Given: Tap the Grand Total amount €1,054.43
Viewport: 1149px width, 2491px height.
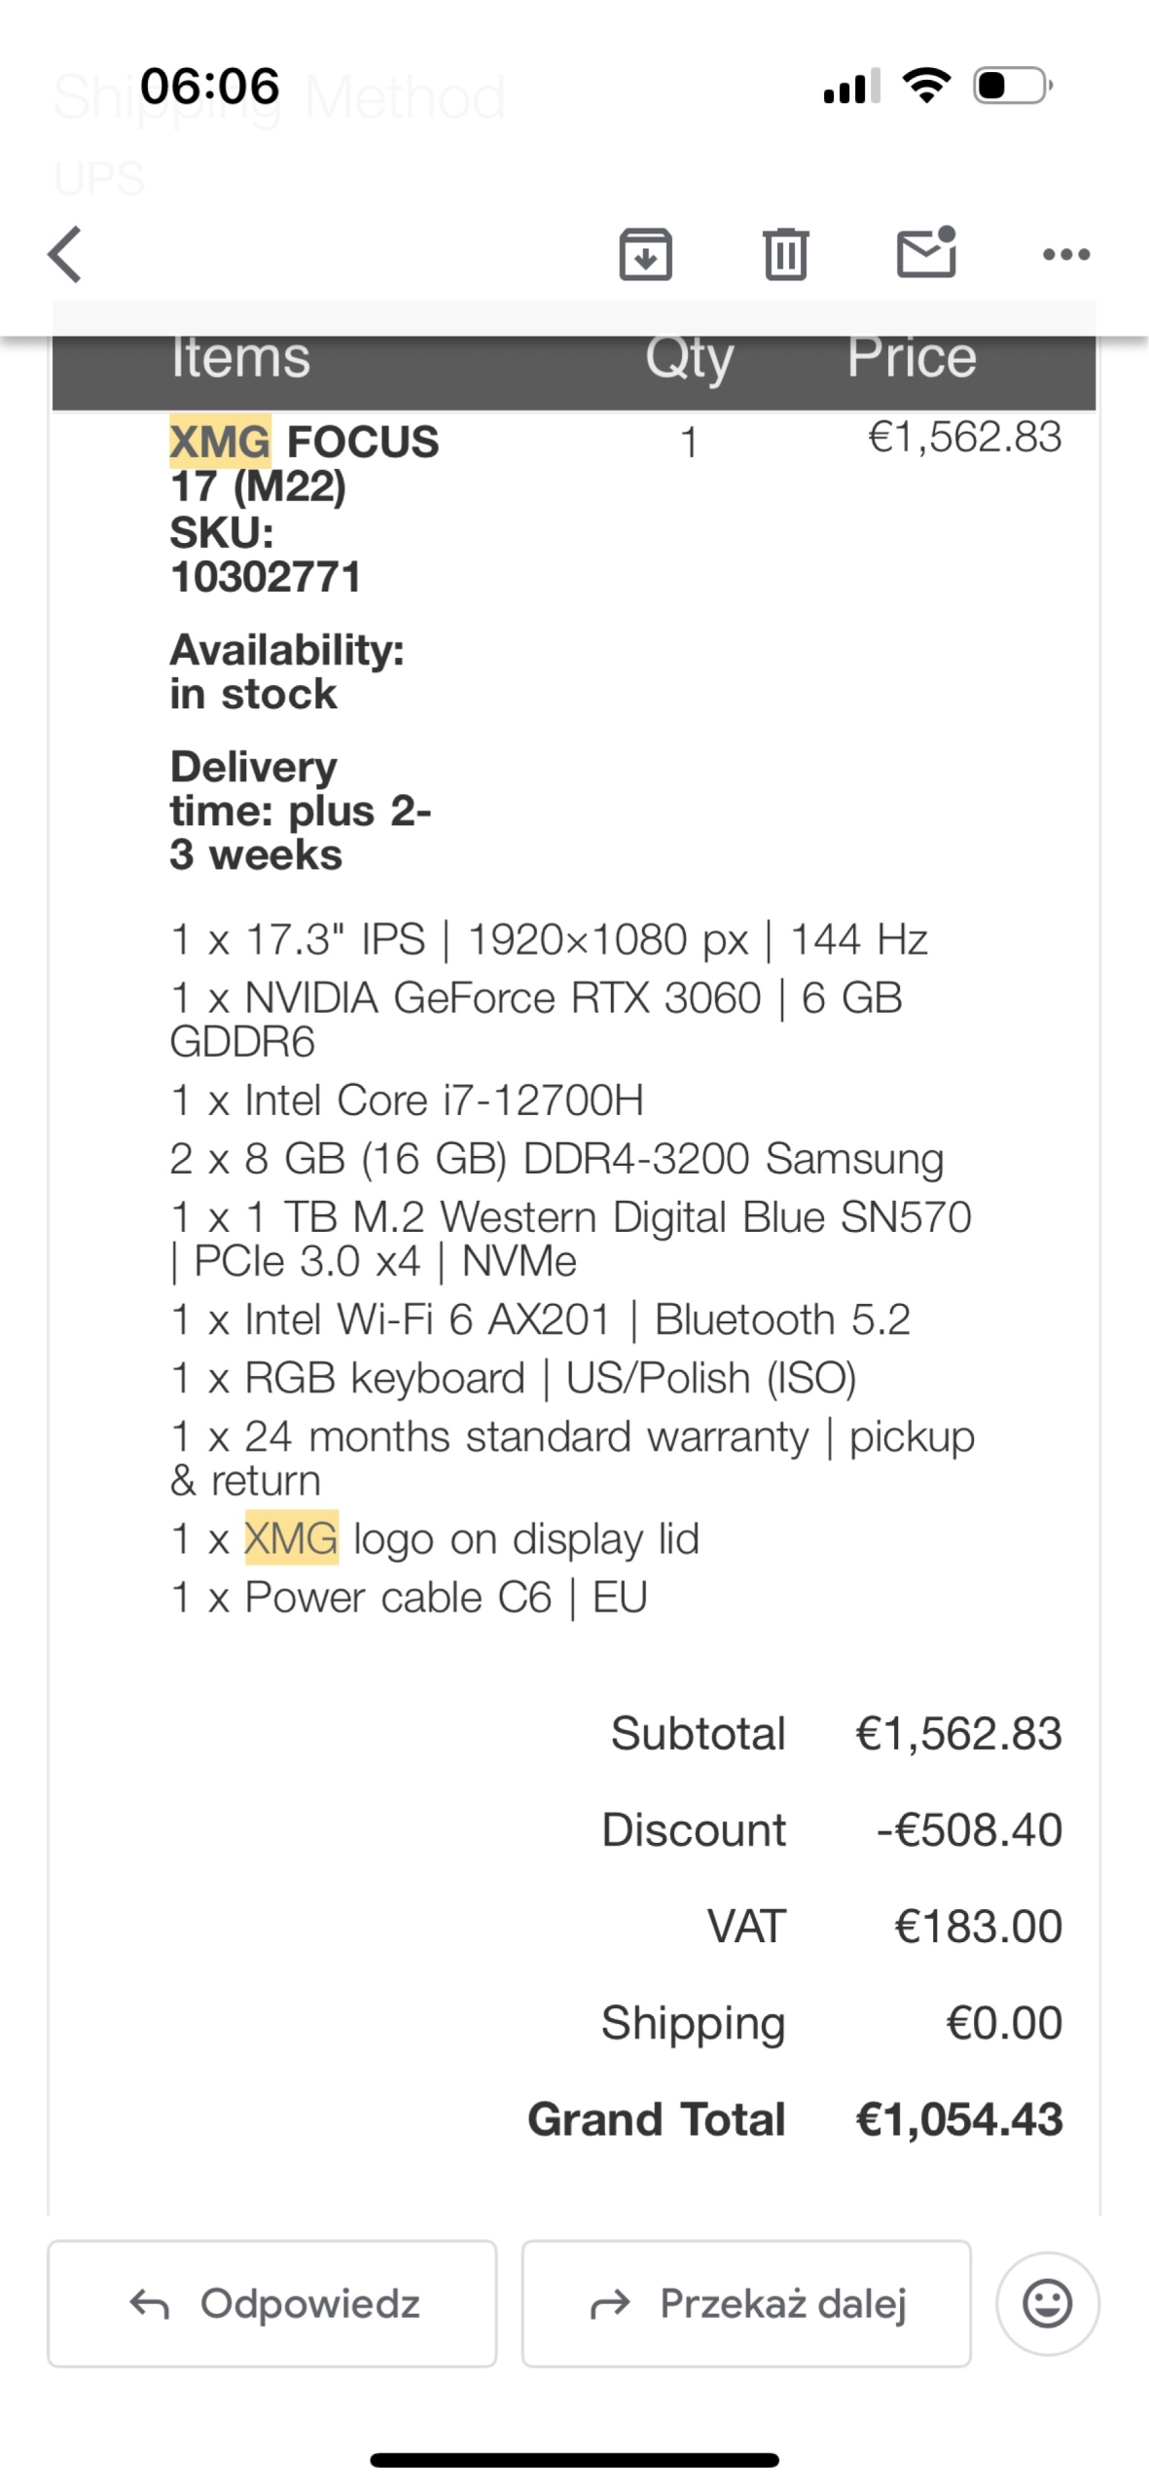Looking at the screenshot, I should click(958, 2118).
